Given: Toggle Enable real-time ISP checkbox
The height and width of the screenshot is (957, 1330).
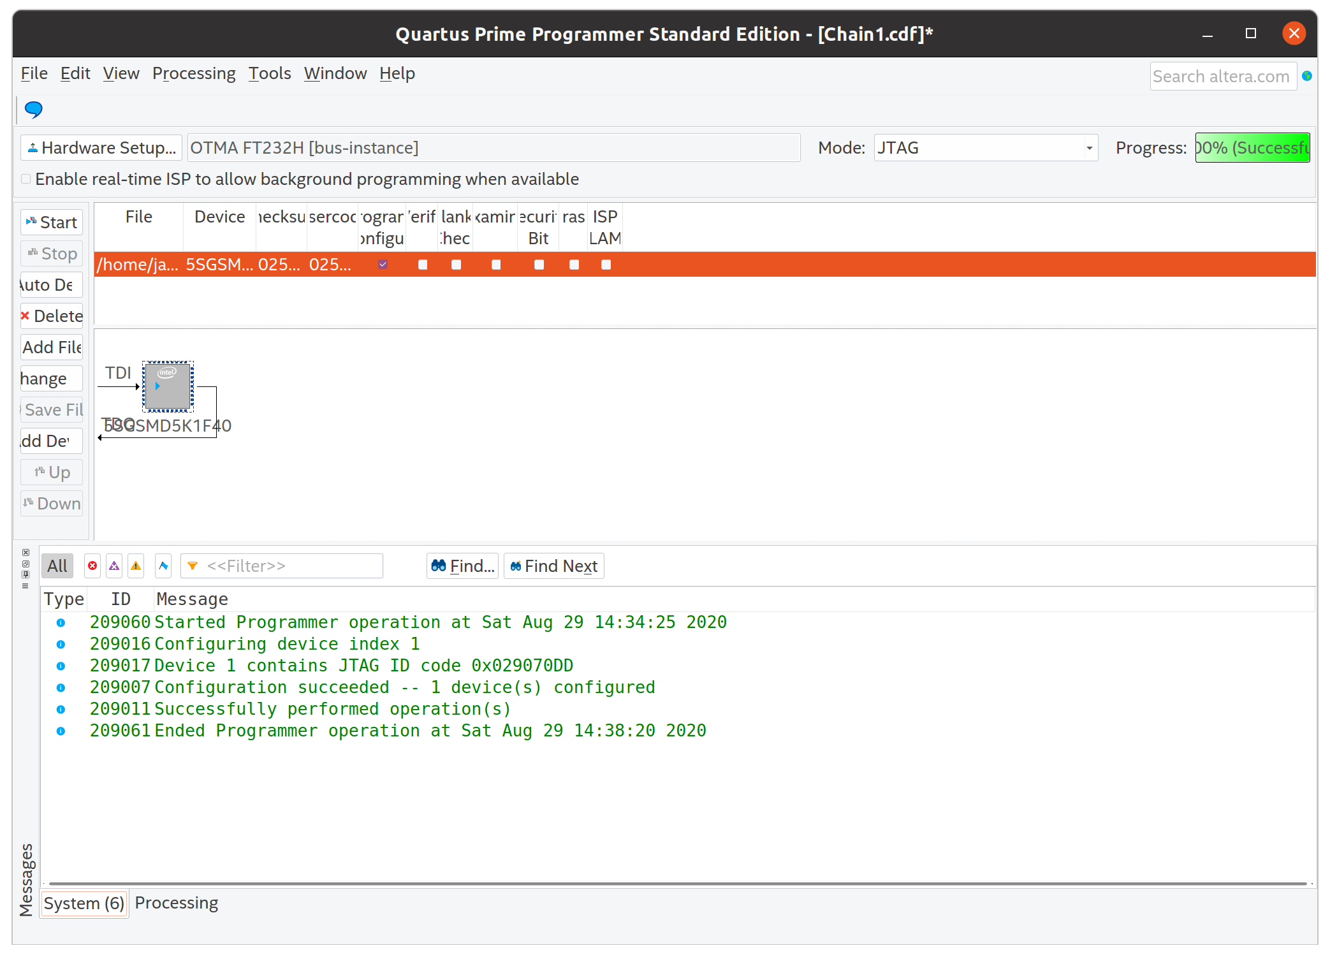Looking at the screenshot, I should [x=25, y=179].
